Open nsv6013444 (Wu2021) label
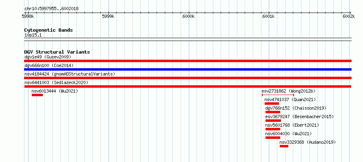Screen dimensions: 363x162 pos(55,91)
